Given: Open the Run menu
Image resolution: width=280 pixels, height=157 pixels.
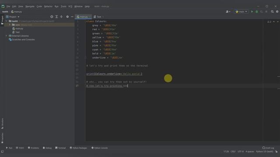Looking at the screenshot, I should (x=56, y=7).
